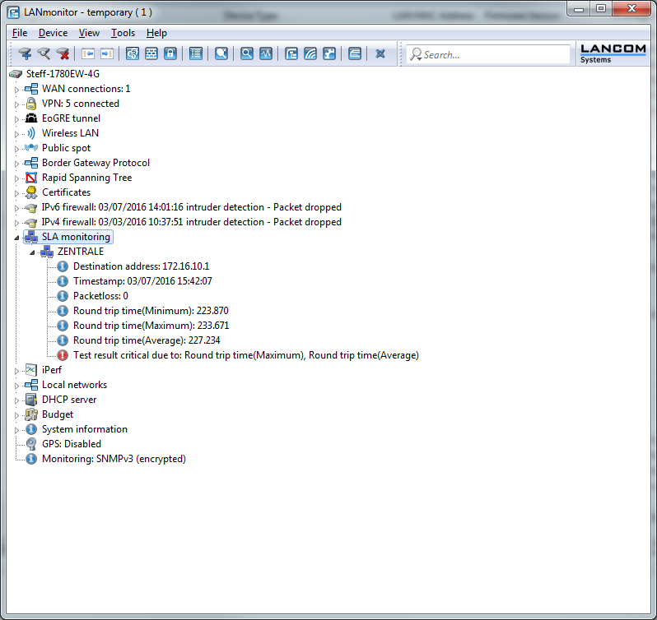Click the blue cross icon at toolbar end

[x=380, y=54]
